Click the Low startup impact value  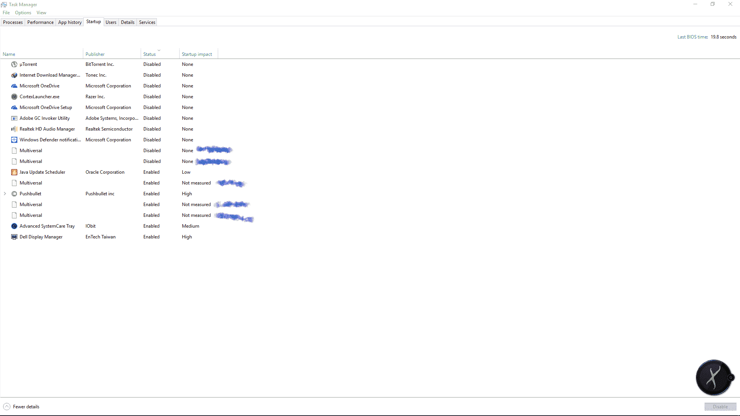pos(186,172)
